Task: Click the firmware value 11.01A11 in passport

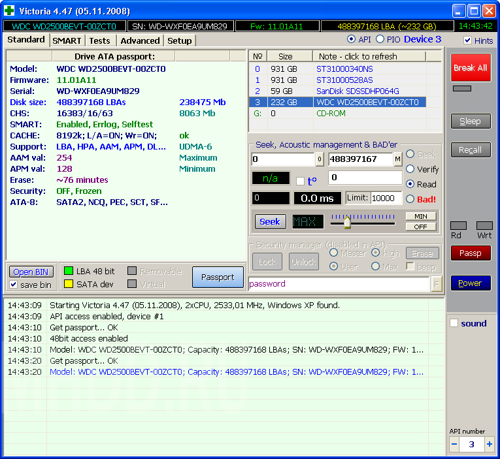Action: [76, 80]
